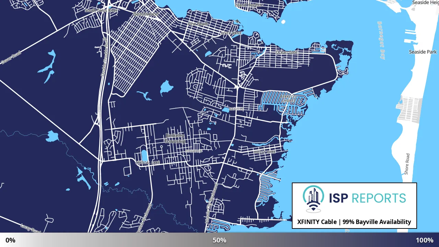Screen dimensions: 439x247
Task: Click the Barnegat Bay water label
Action: click(381, 40)
